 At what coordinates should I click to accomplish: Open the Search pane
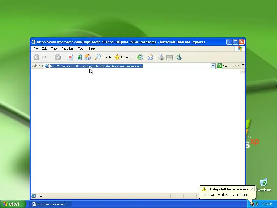point(103,57)
